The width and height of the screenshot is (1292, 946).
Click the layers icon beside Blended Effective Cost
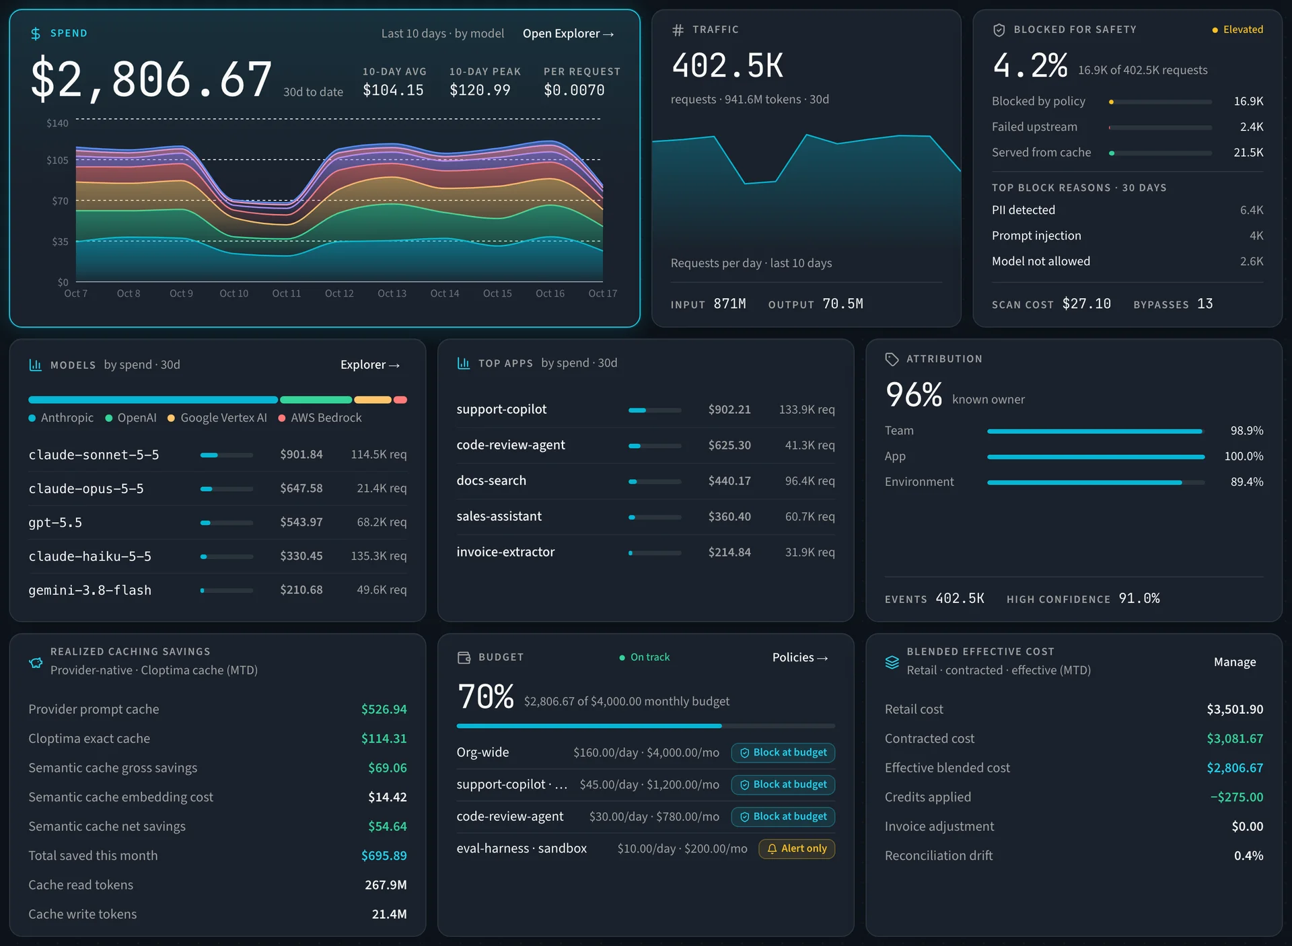[892, 662]
